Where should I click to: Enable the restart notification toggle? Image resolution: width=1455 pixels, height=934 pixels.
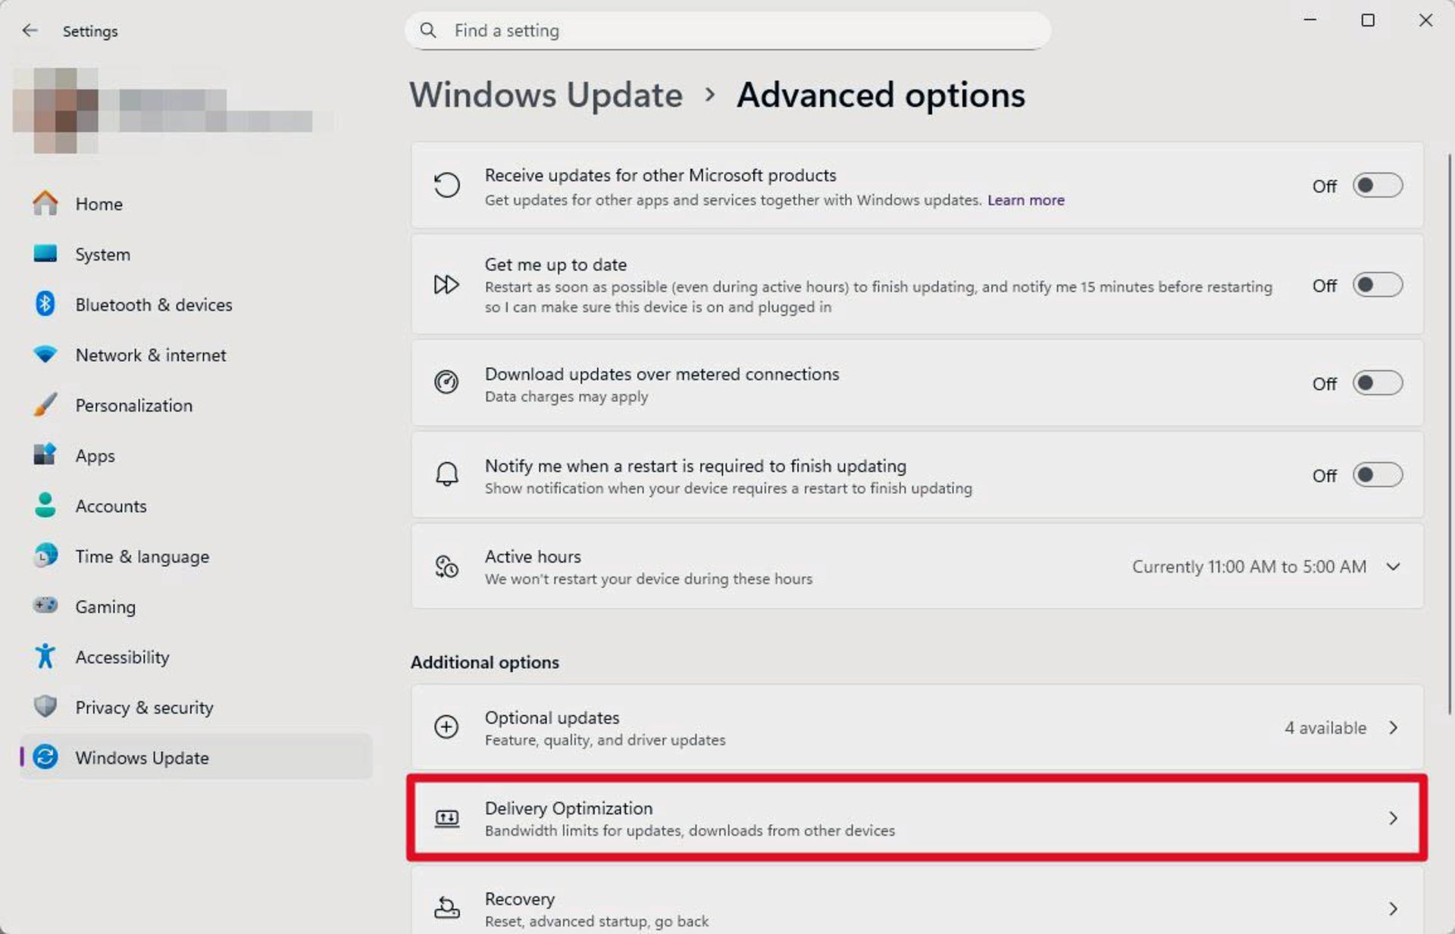coord(1377,475)
